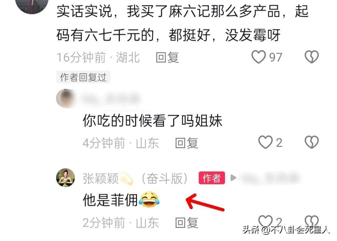Like the comment 你吃的时候看了吗姐妹

(x=265, y=142)
